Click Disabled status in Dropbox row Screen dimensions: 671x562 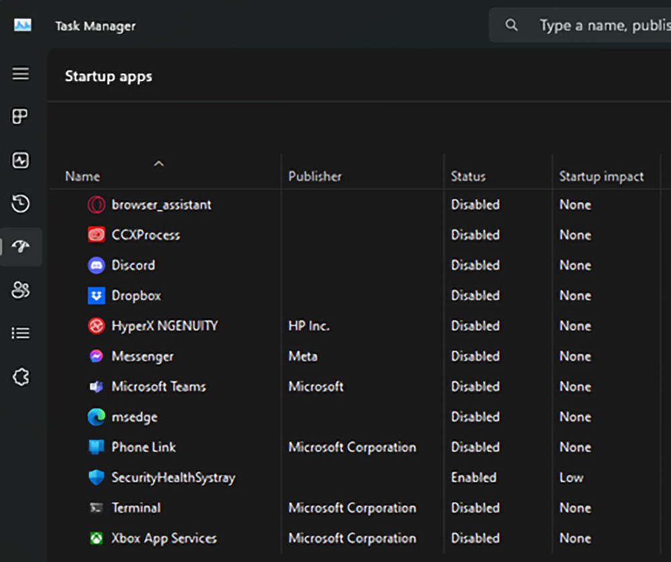pyautogui.click(x=476, y=296)
